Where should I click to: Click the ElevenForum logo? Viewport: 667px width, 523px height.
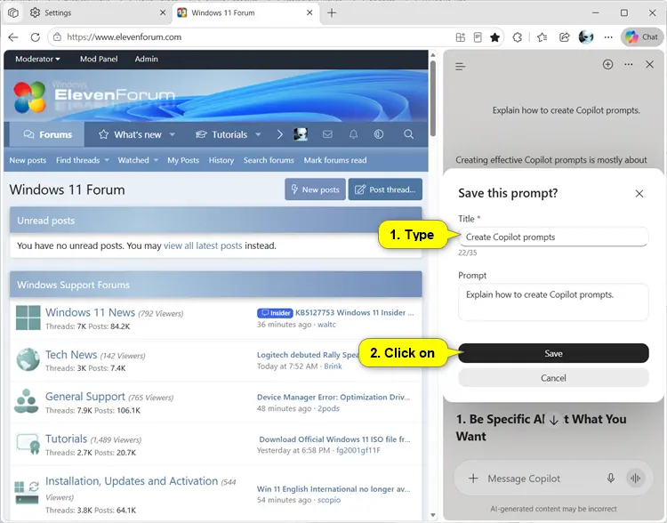pos(94,96)
